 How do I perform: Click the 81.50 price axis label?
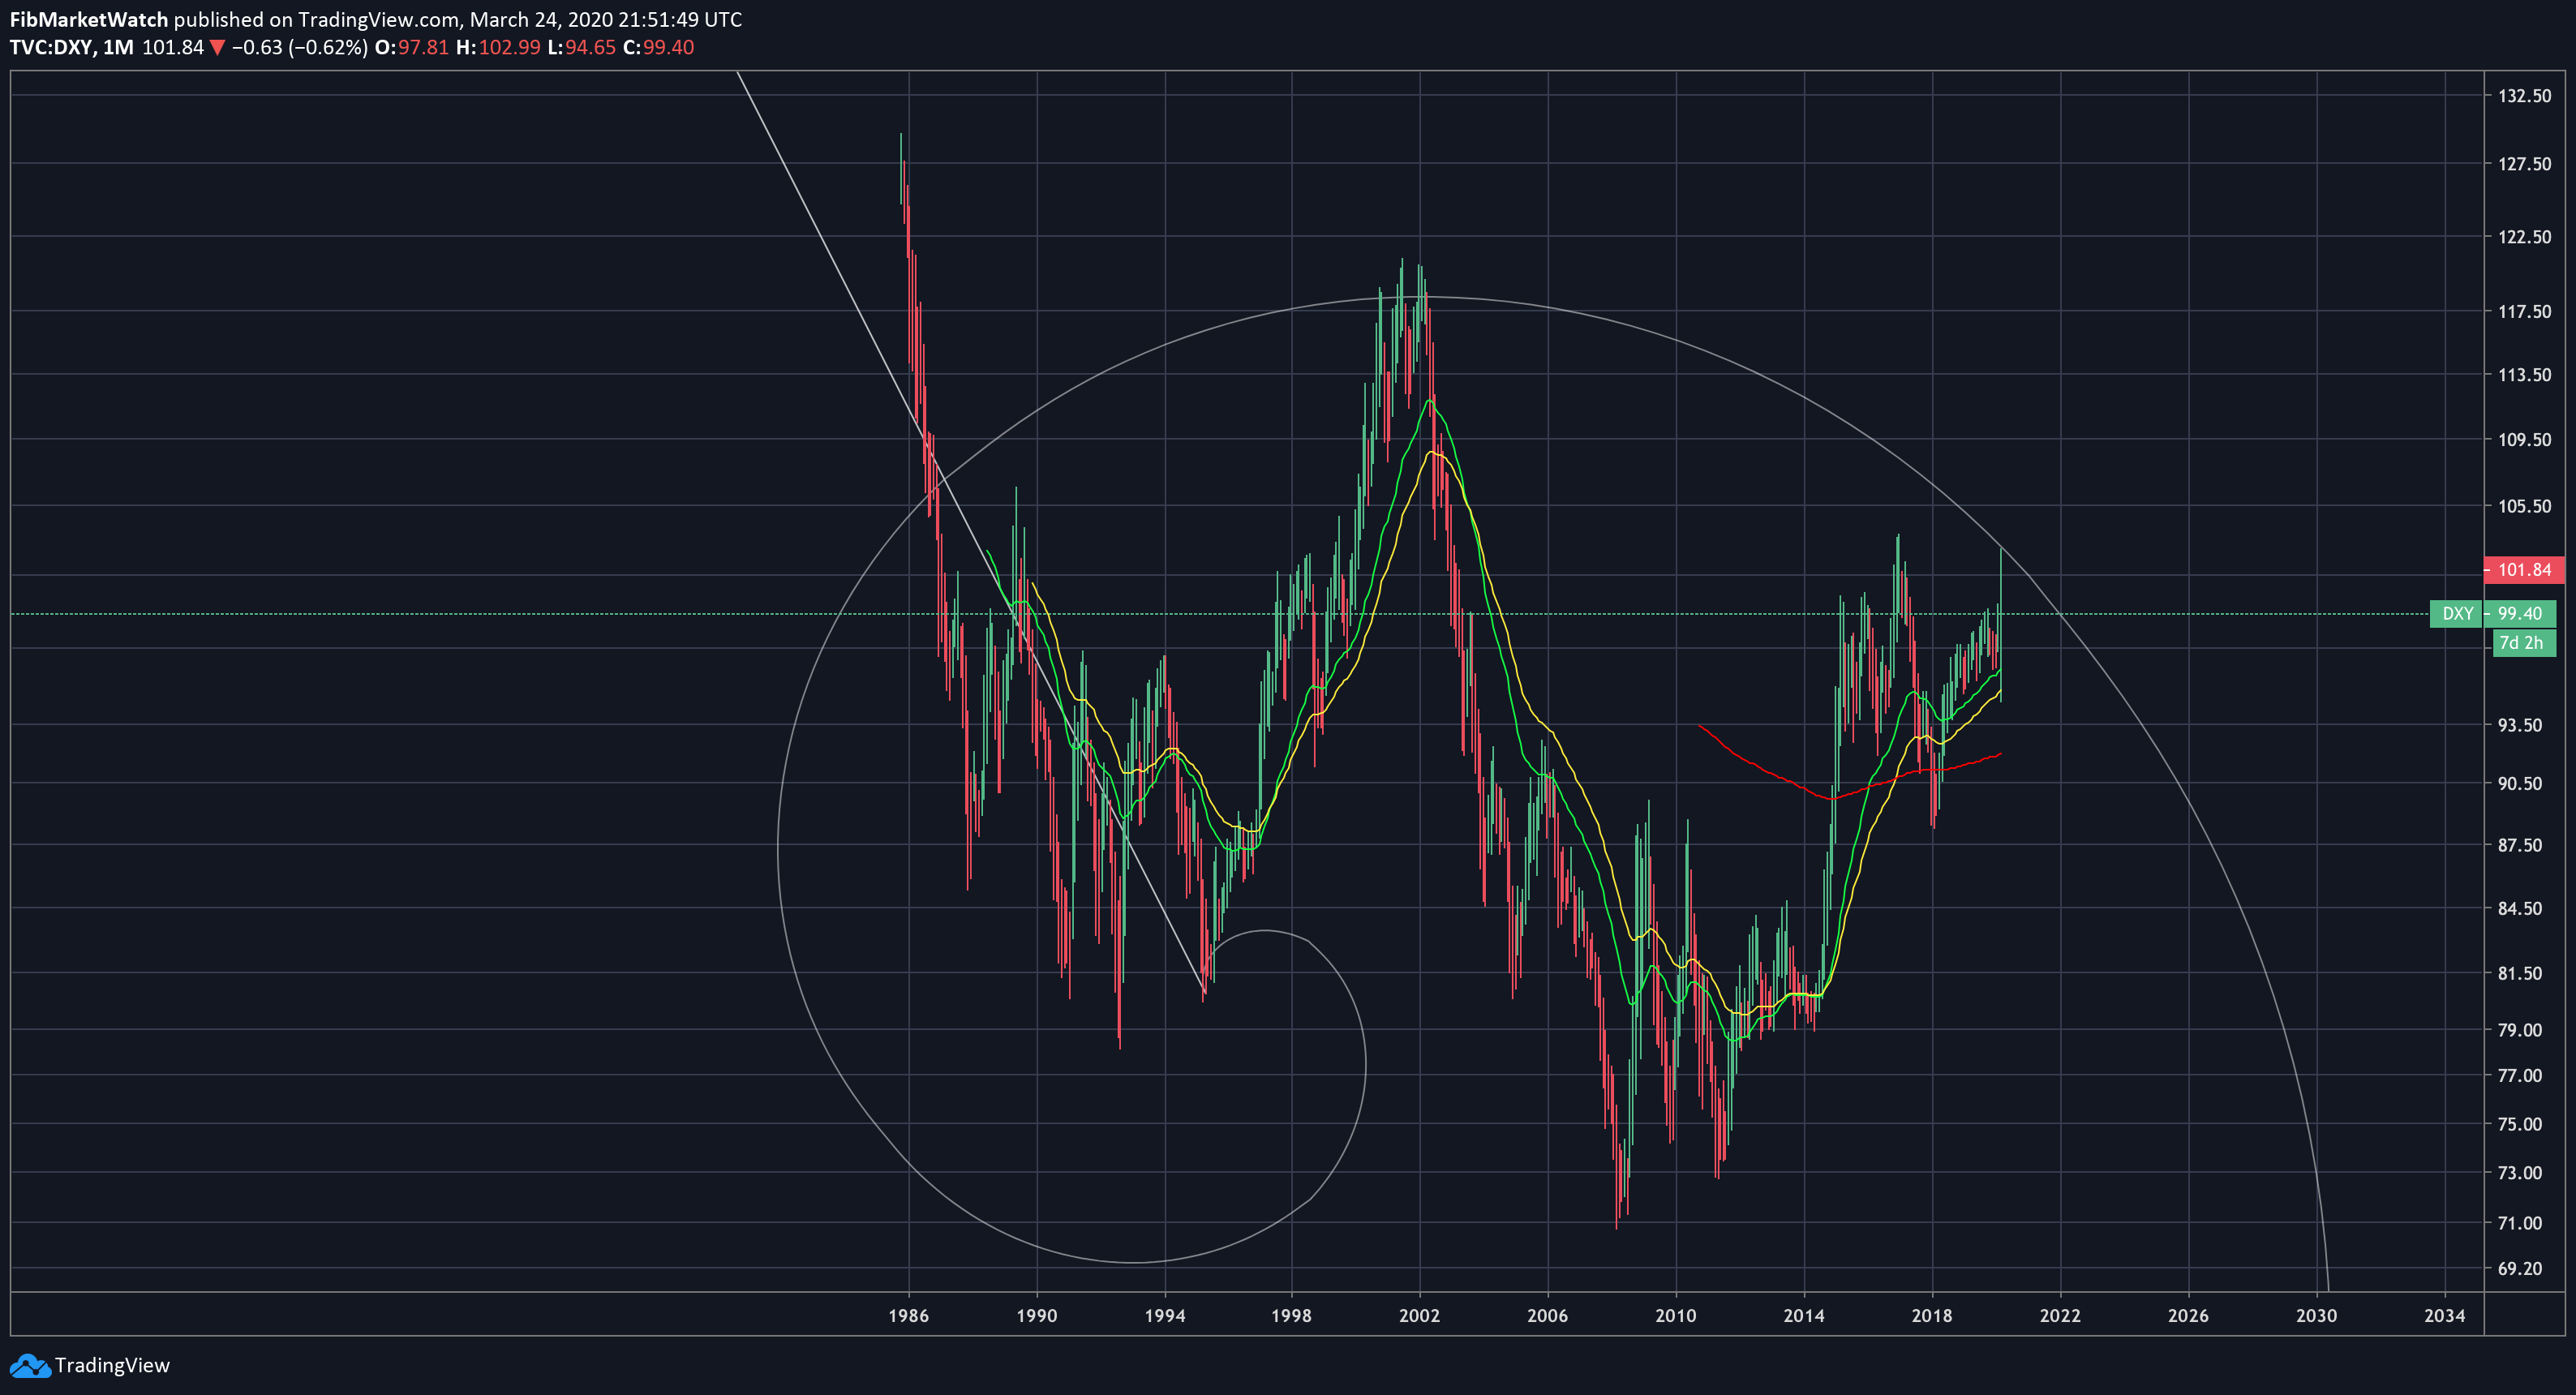click(2520, 973)
